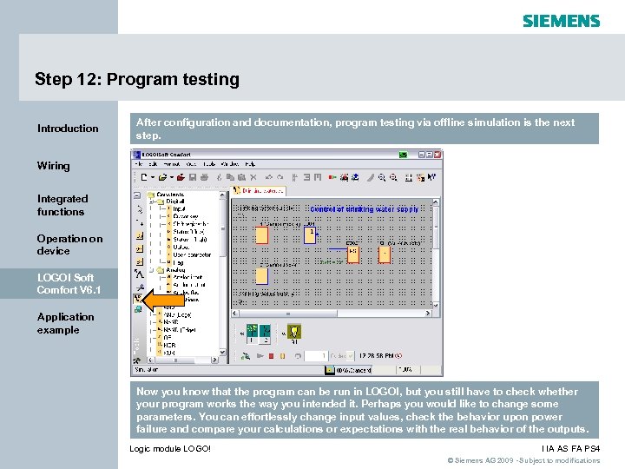Select the RS block on canvas
The image size is (625, 469).
(x=353, y=254)
